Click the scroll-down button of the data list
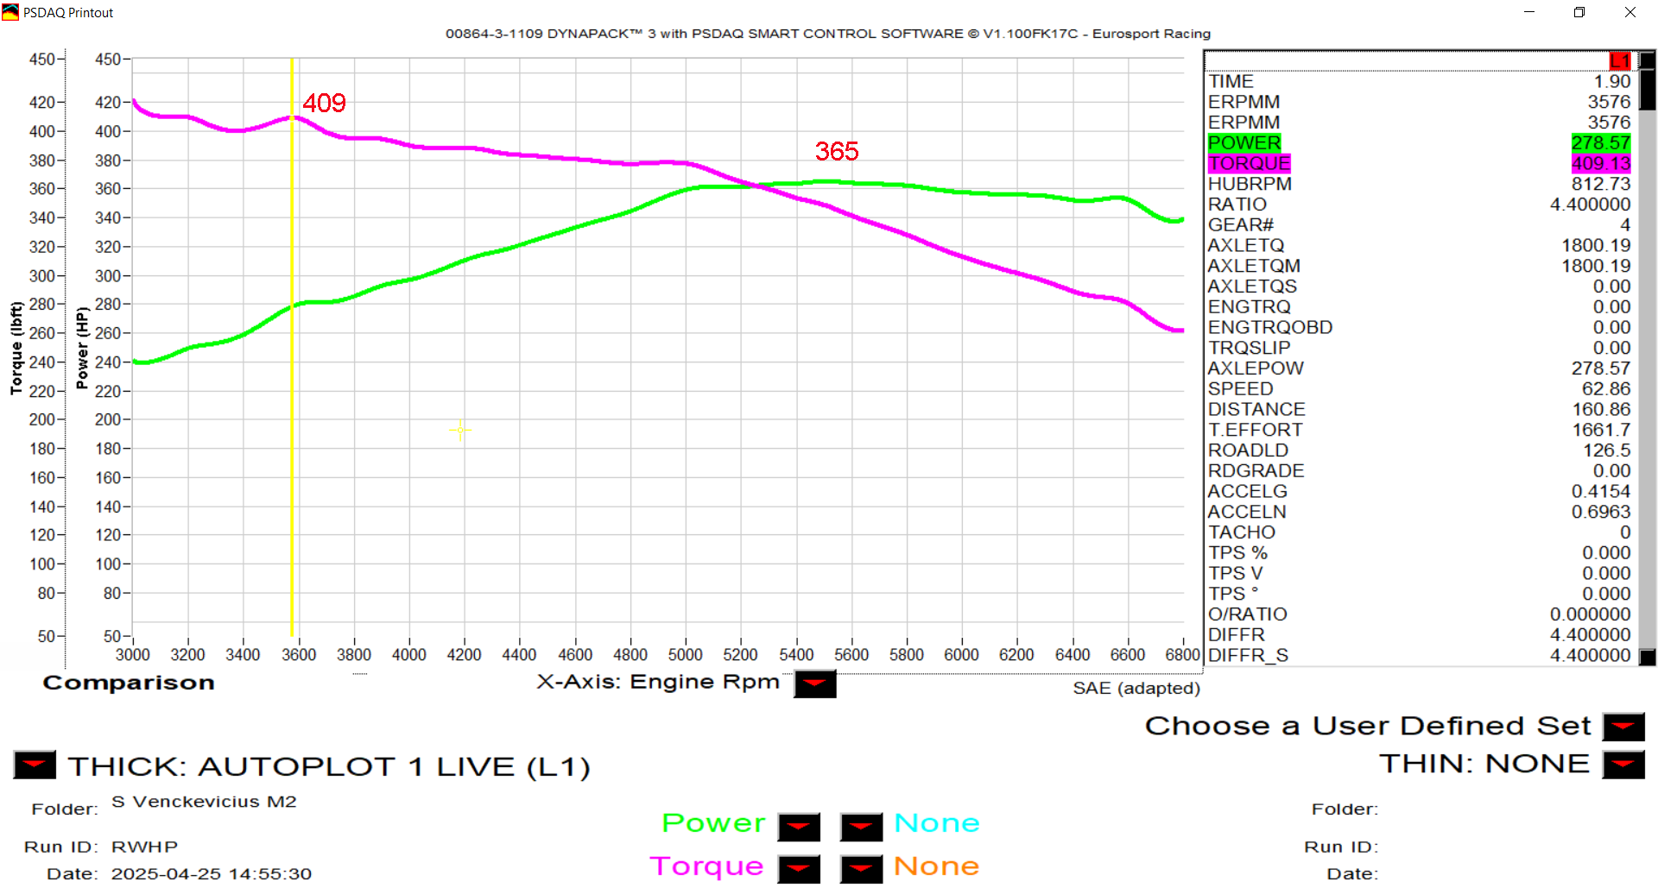Viewport: 1658px width, 888px height. 1647,657
